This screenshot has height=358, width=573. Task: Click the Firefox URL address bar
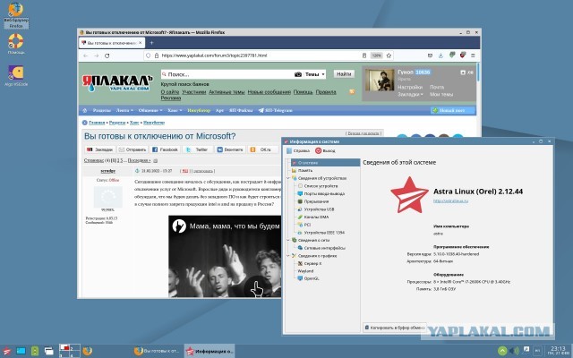[x=256, y=55]
